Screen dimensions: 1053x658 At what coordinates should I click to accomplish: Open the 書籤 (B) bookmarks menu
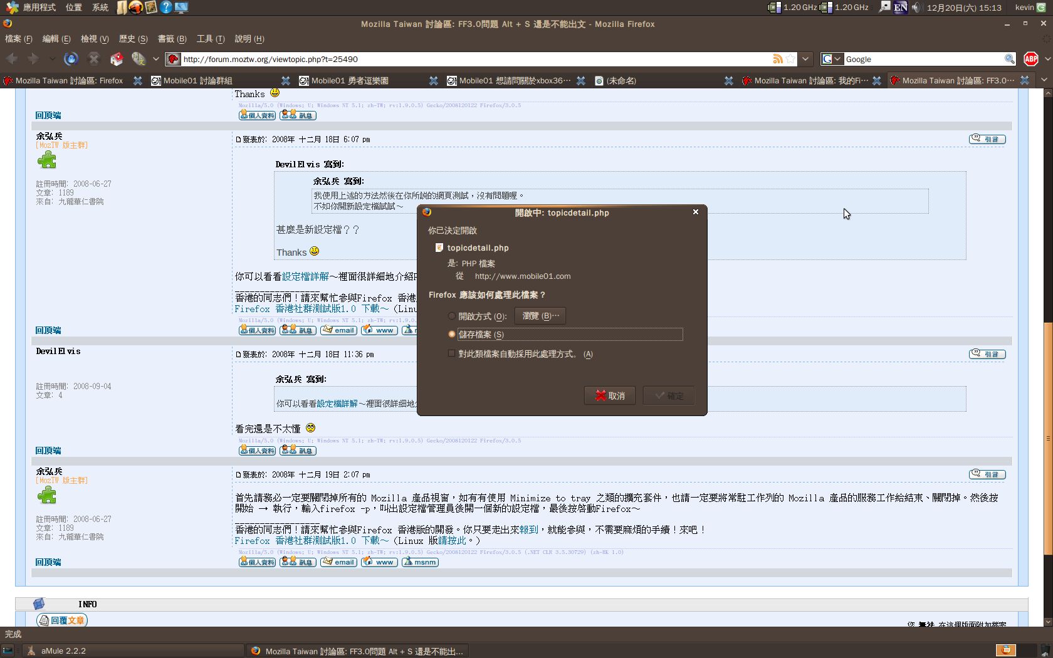[172, 39]
